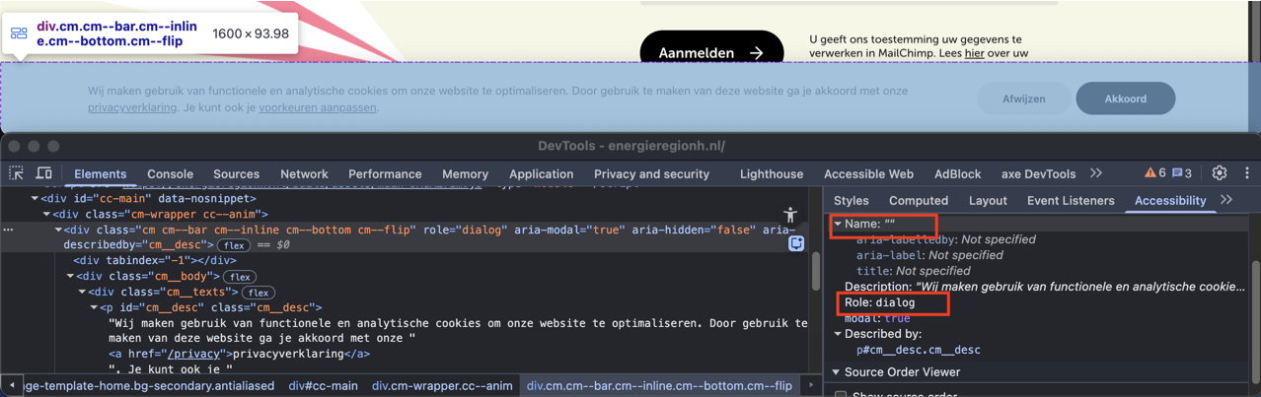The image size is (1261, 397).
Task: Open the DevTools three-dot customize menu
Action: click(x=1246, y=173)
